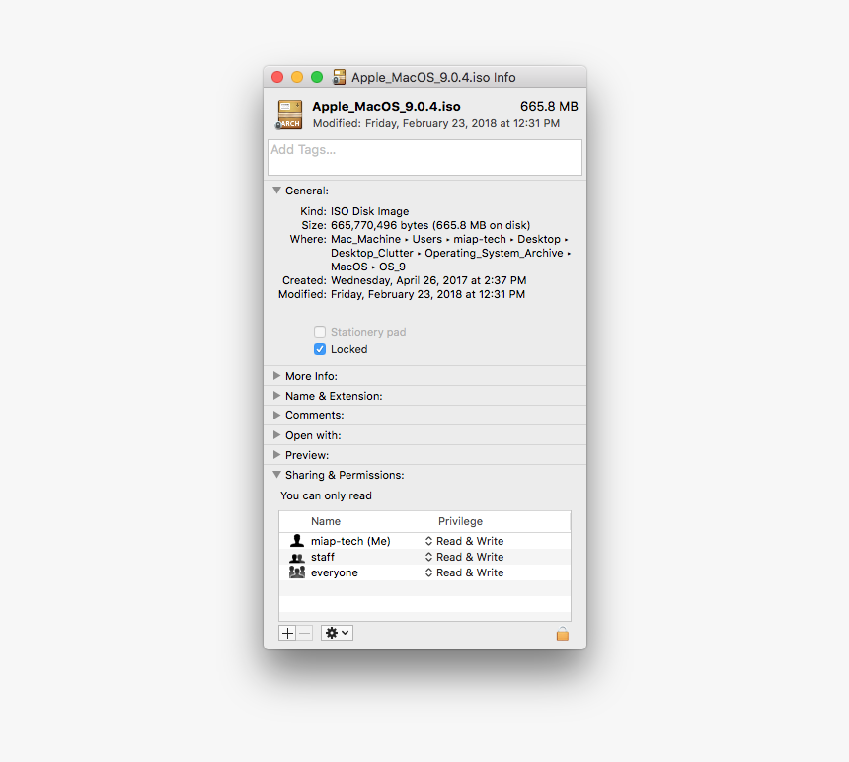
Task: Expand the Open with section
Action: click(276, 435)
